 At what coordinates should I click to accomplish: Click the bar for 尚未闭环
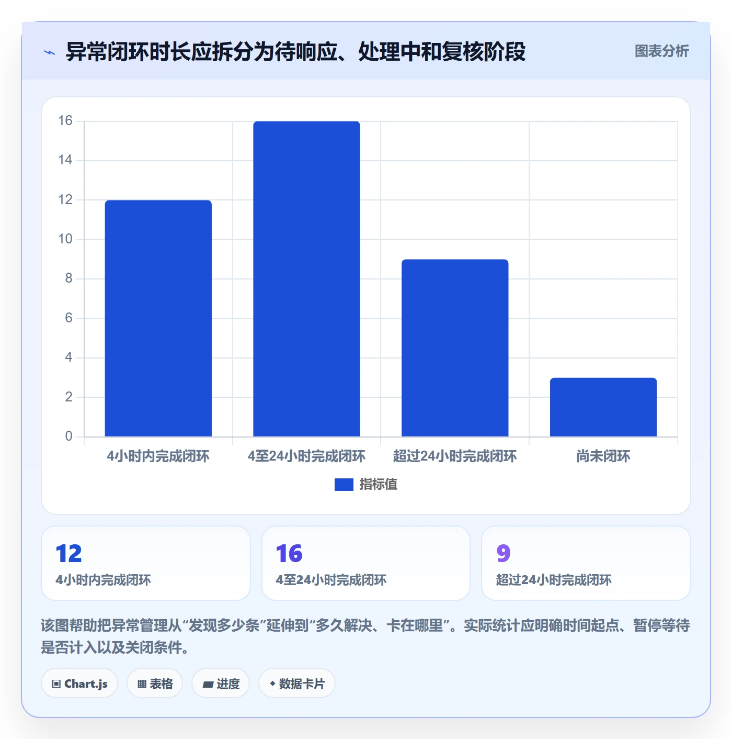click(603, 407)
